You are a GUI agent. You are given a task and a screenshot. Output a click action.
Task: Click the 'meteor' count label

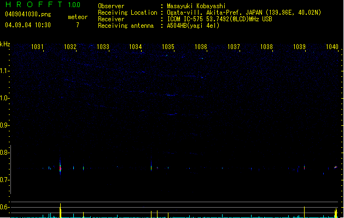(x=78, y=17)
